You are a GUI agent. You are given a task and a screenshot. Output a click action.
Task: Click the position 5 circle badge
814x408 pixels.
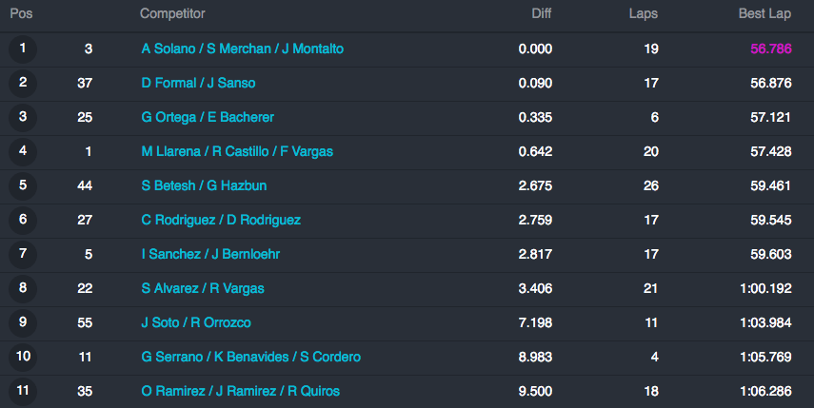23,186
